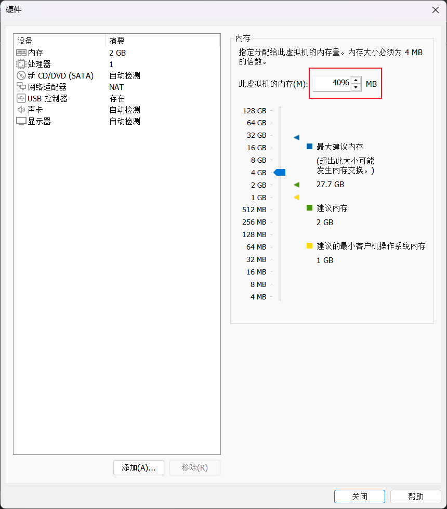
Task: Click the 2 GB slider scale label
Action: point(258,185)
